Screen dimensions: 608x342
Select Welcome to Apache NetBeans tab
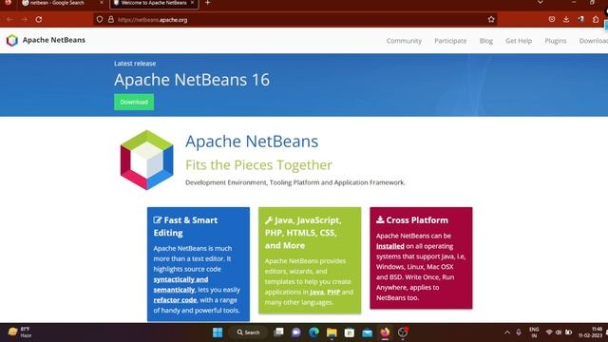tap(154, 3)
